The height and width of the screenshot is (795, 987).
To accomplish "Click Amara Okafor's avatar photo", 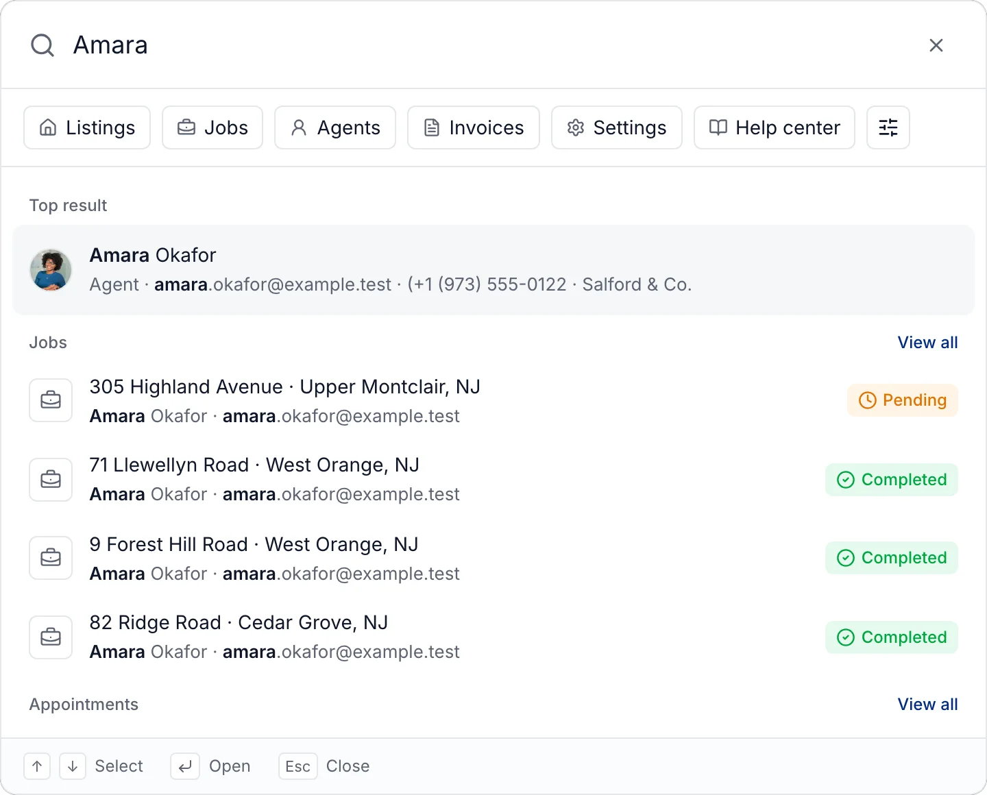I will [x=51, y=270].
